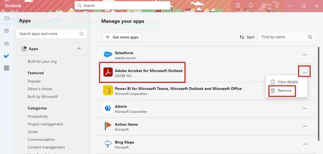
Task: Open People from the left sidebar
Action: 7,44
